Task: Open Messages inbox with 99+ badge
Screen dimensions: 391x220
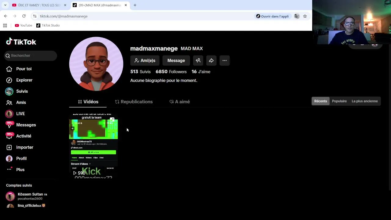Action: 21,125
